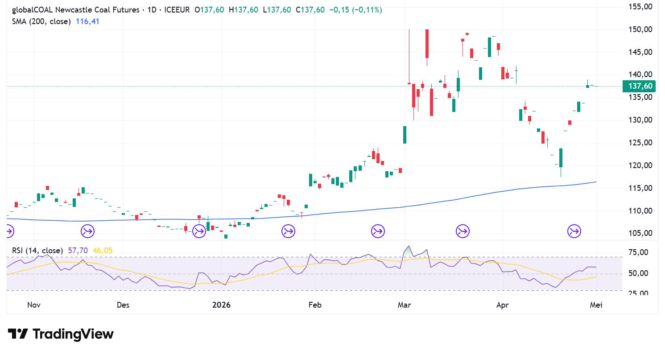Image resolution: width=665 pixels, height=354 pixels.
Task: Select the 115,00 price axis label
Action: [x=640, y=188]
